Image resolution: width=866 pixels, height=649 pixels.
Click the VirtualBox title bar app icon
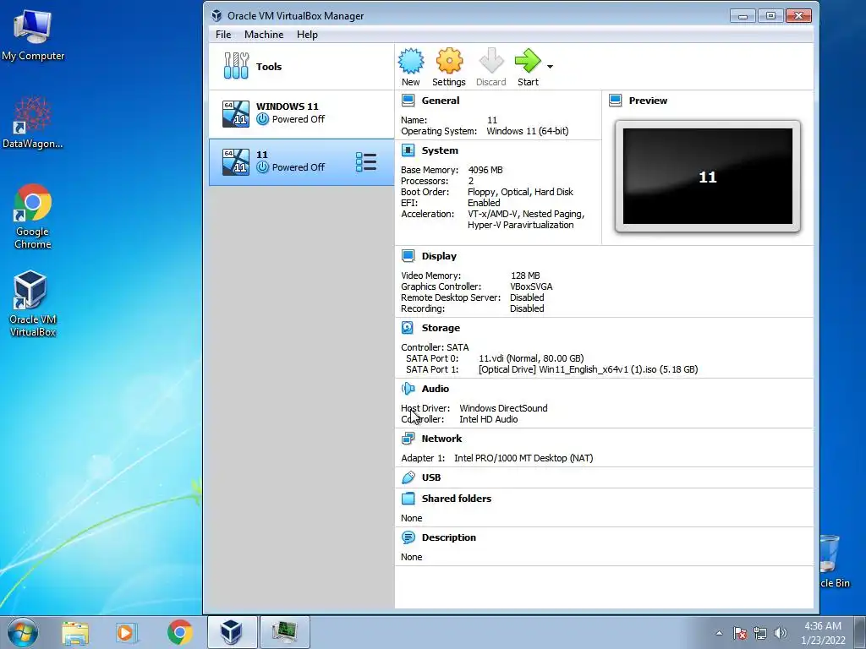(217, 15)
